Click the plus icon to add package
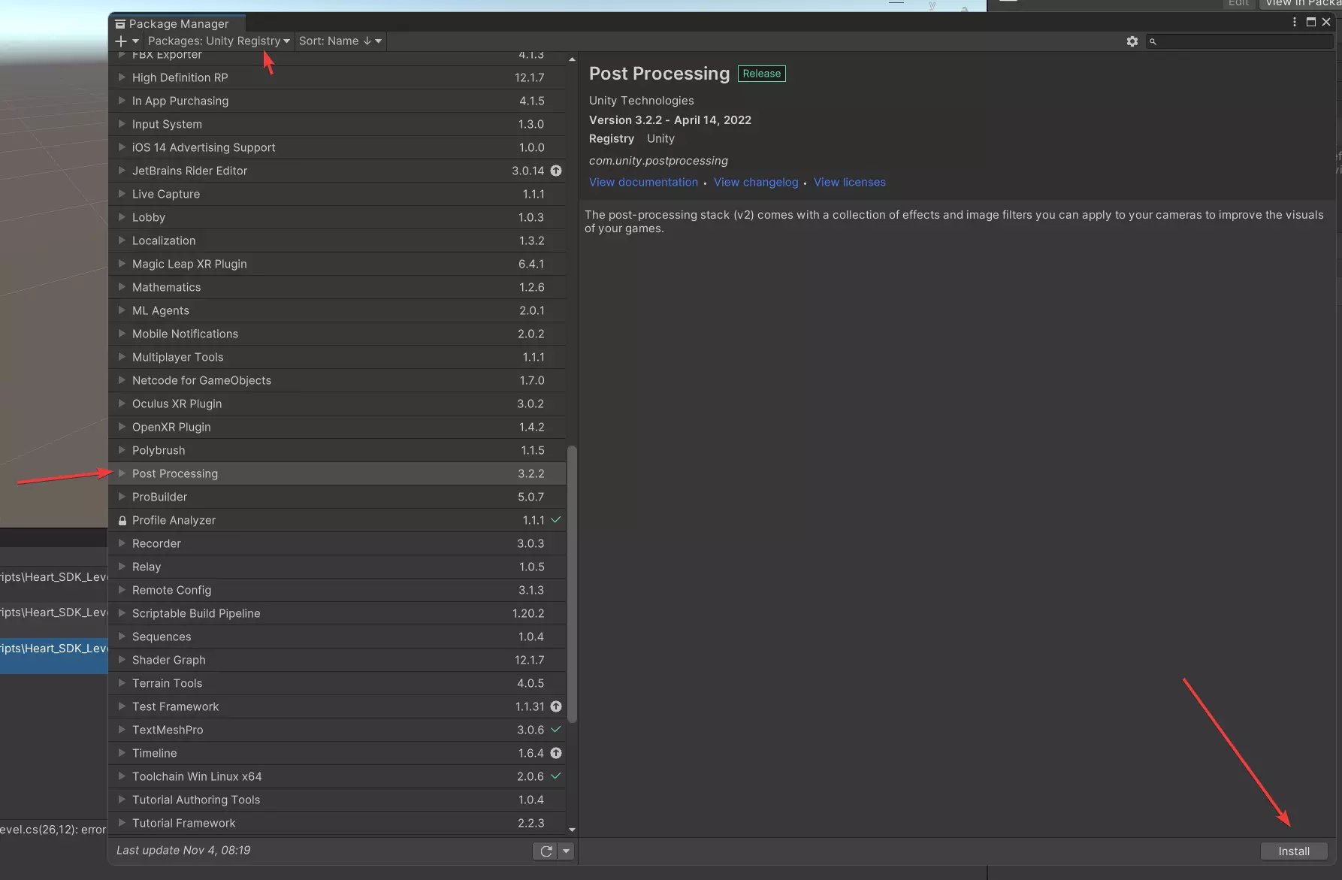The height and width of the screenshot is (880, 1342). pyautogui.click(x=121, y=41)
